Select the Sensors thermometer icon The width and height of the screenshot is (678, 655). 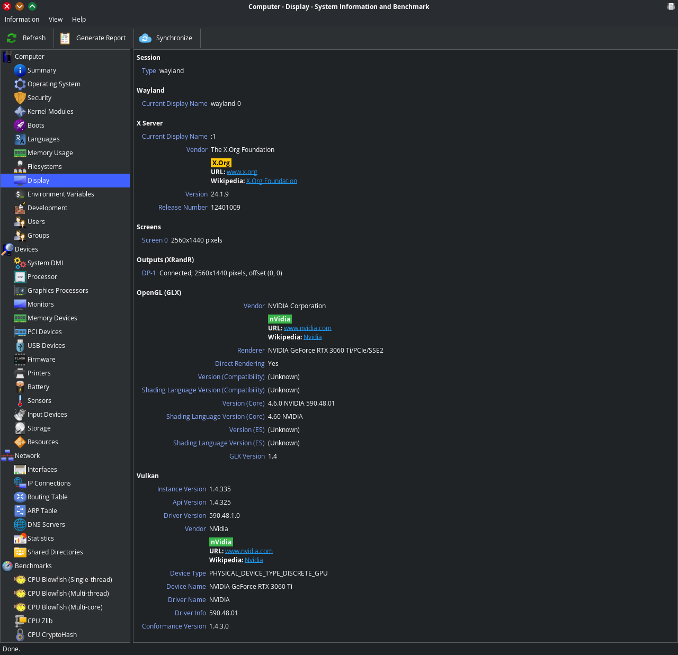(20, 401)
